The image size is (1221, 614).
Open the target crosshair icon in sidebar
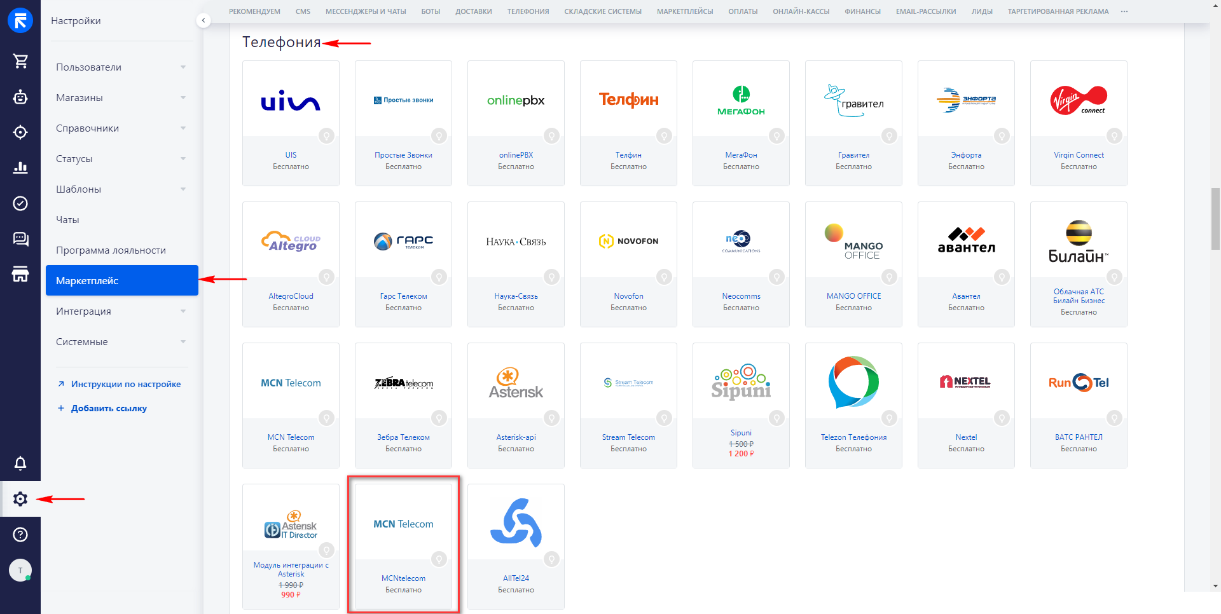point(20,132)
